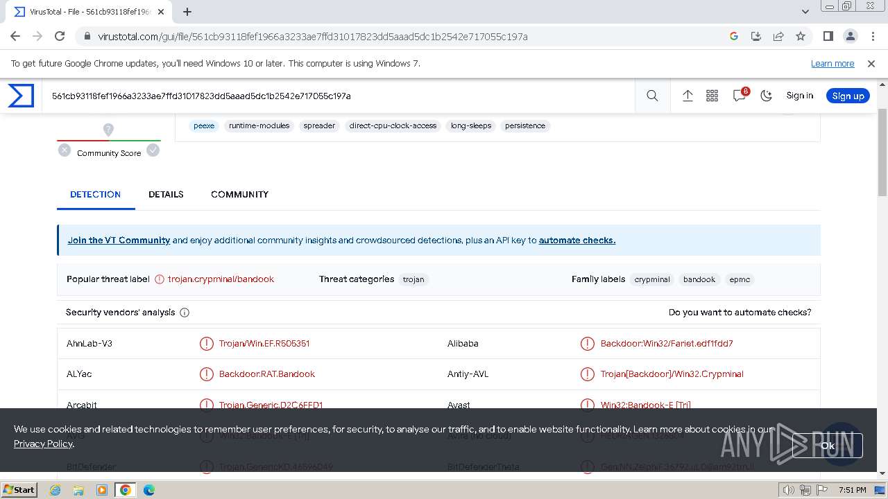Click the security vendors info icon
Screen dimensions: 888x499
pos(185,313)
